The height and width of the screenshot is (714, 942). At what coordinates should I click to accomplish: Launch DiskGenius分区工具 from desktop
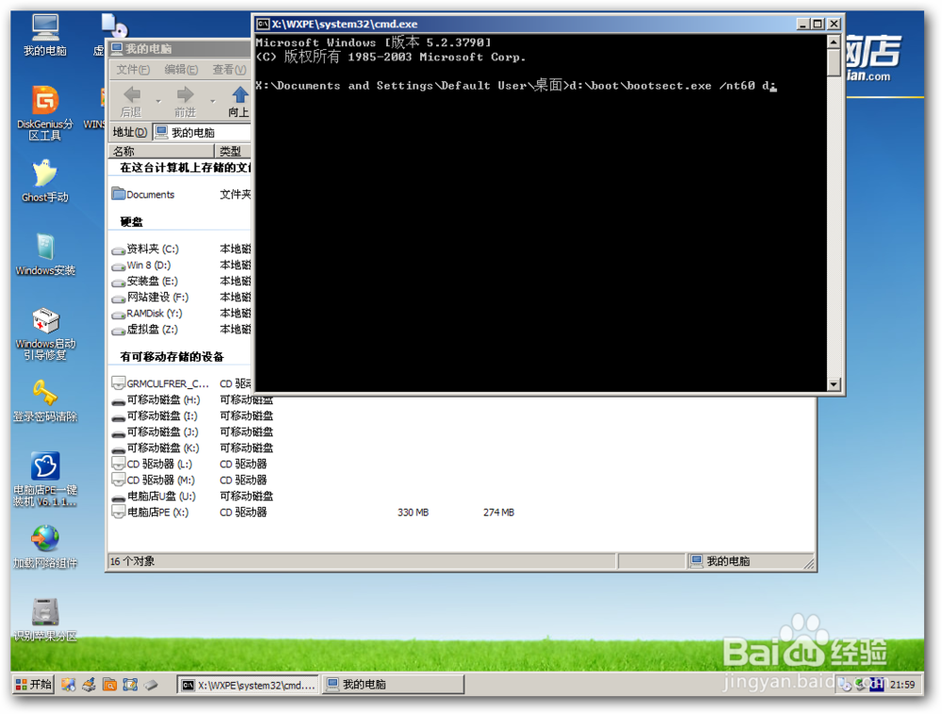pos(45,112)
